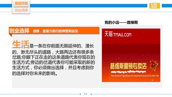This screenshot has height=97, width=172.
Task: Click paragraph line starting 岔路;你眼下正在走
Action: tap(54, 57)
